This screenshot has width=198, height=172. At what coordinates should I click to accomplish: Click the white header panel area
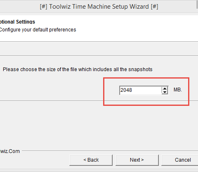[x=99, y=28]
